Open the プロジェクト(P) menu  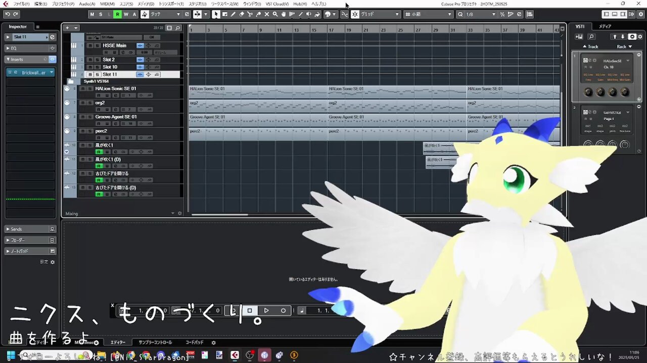[x=63, y=4]
